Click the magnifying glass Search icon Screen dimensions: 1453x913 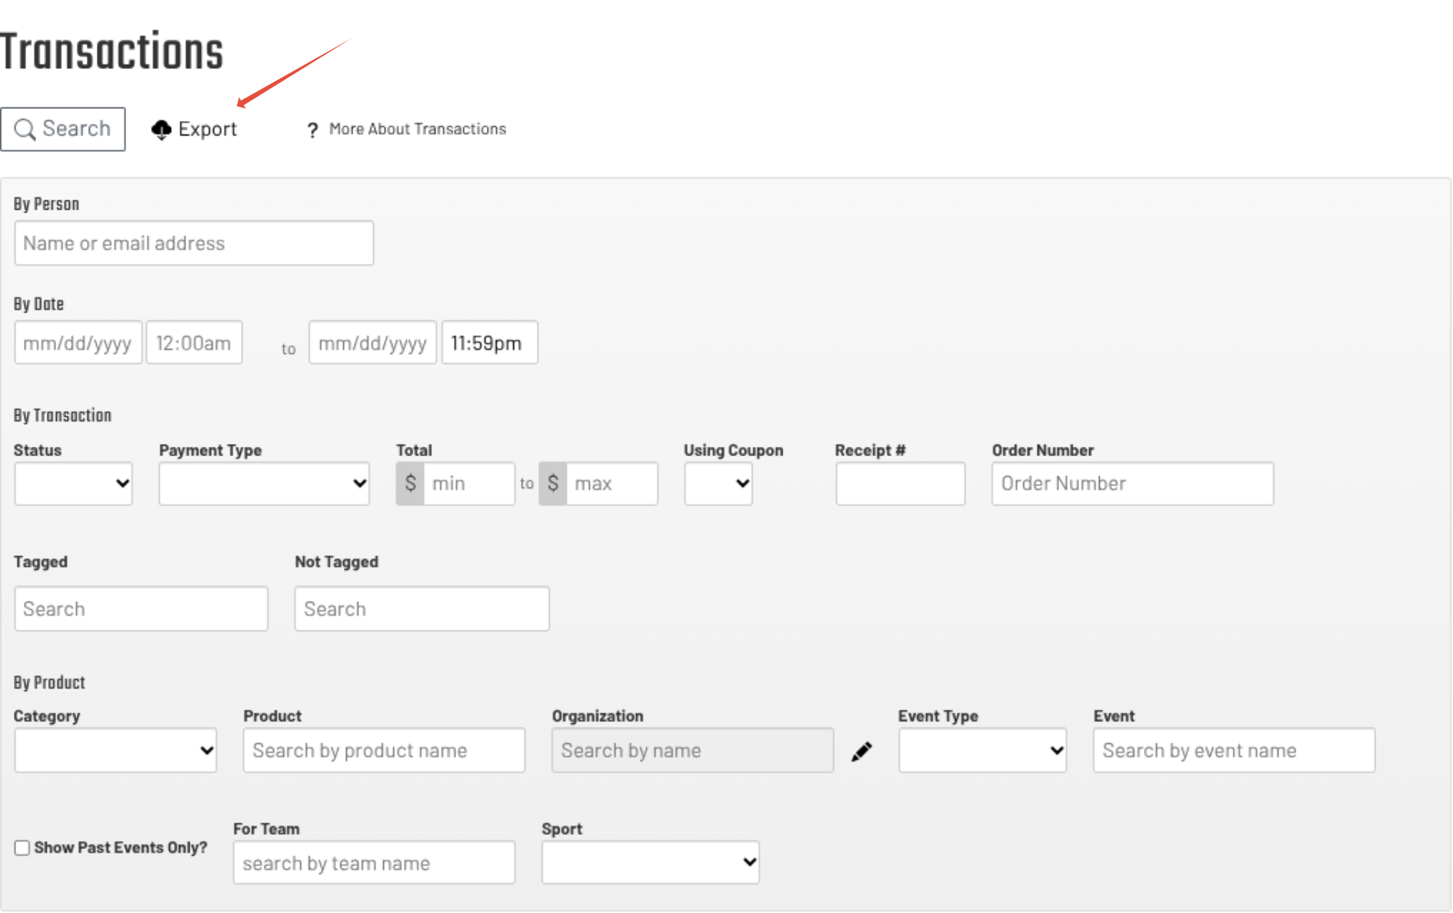(x=25, y=129)
